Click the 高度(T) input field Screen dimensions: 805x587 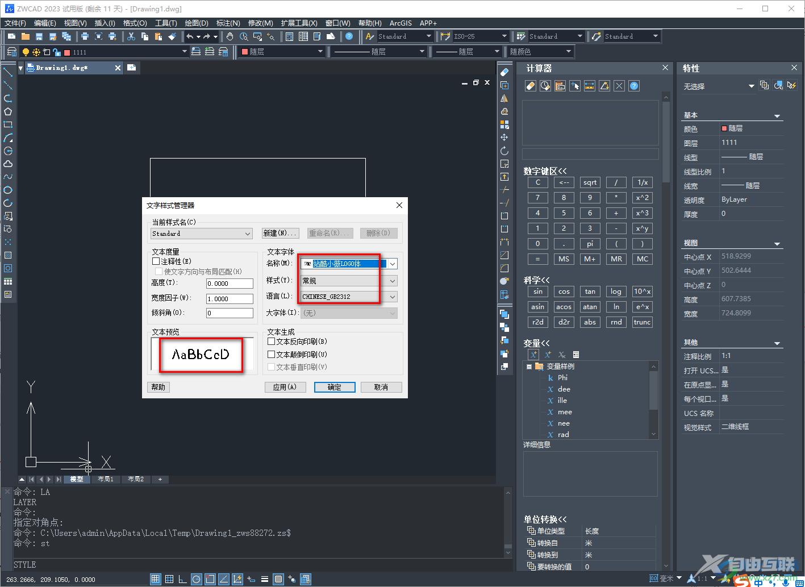230,284
